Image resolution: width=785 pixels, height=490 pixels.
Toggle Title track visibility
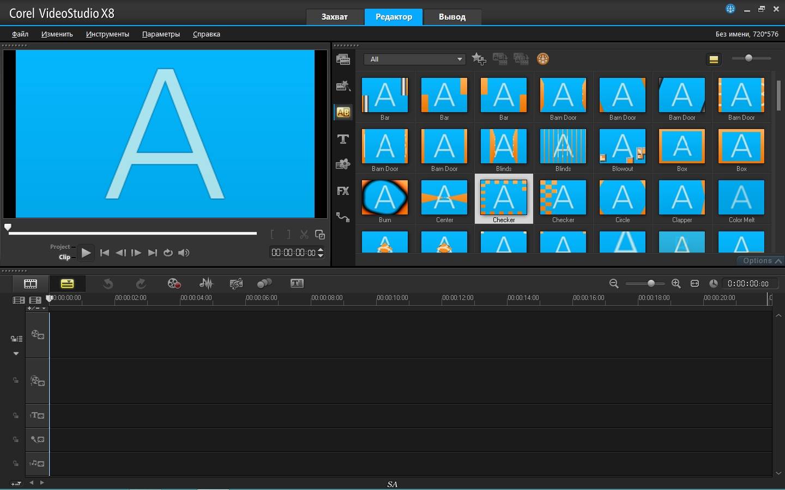38,415
